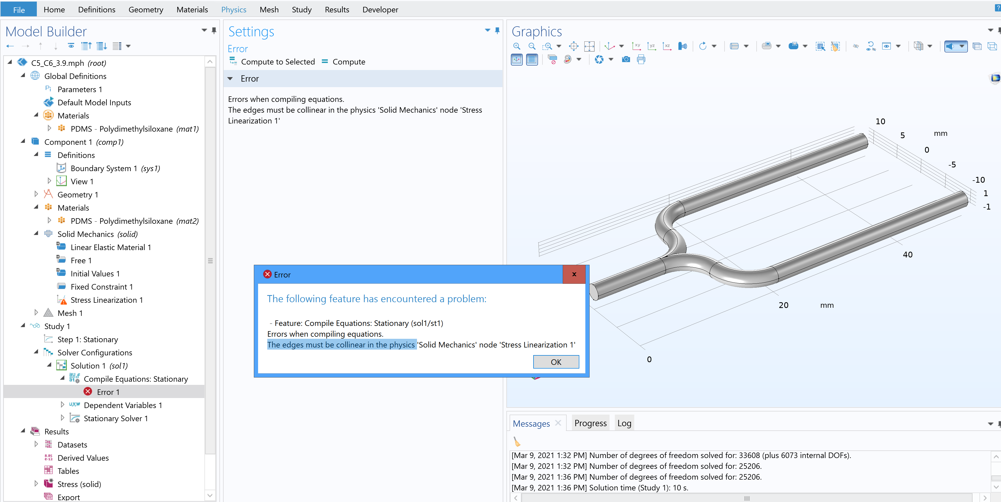The width and height of the screenshot is (1001, 502).
Task: Click Collapse All in Model Builder toolbar
Action: (x=86, y=46)
